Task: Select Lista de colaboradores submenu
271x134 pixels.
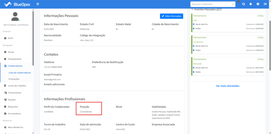Action: point(20,73)
